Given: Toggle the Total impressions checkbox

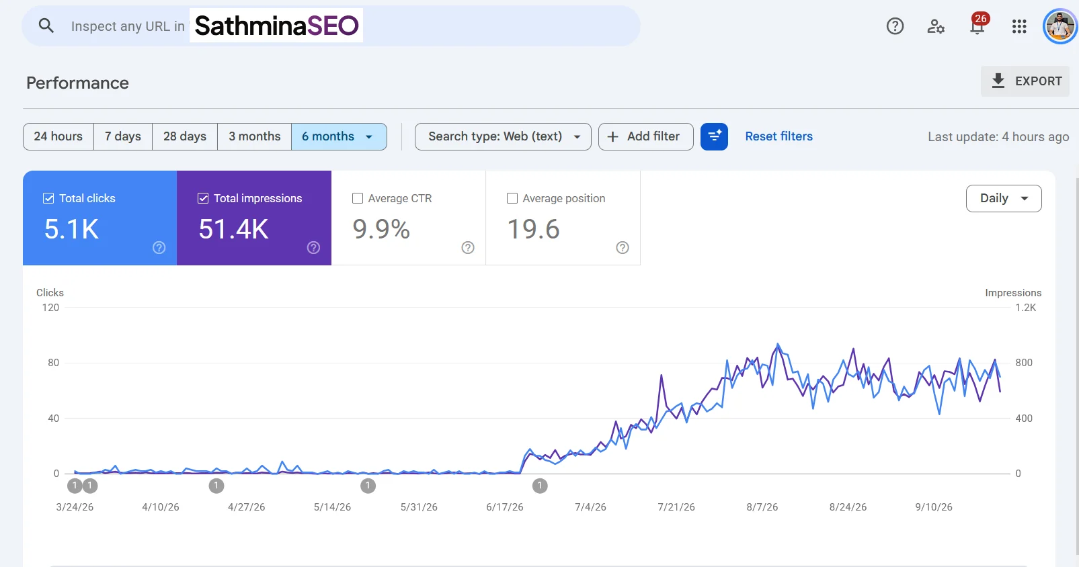Looking at the screenshot, I should pos(203,198).
